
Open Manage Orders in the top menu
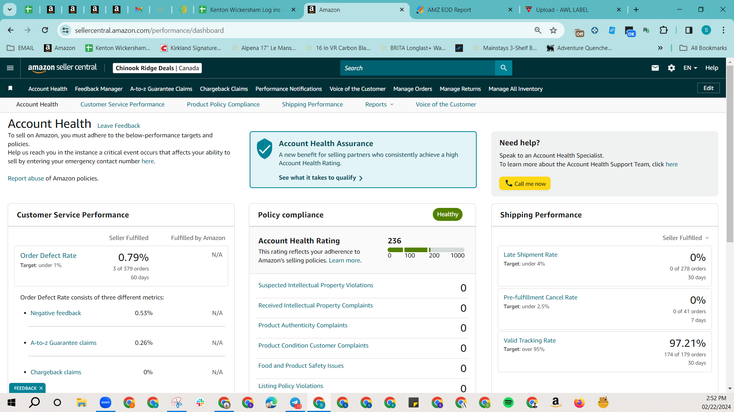click(412, 89)
